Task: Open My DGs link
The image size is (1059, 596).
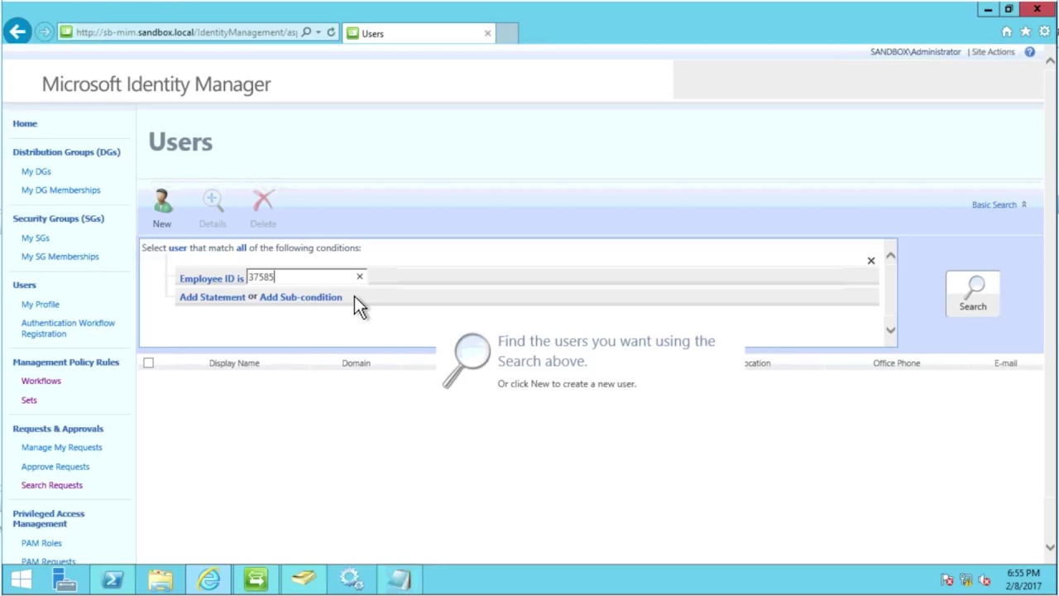Action: click(36, 171)
